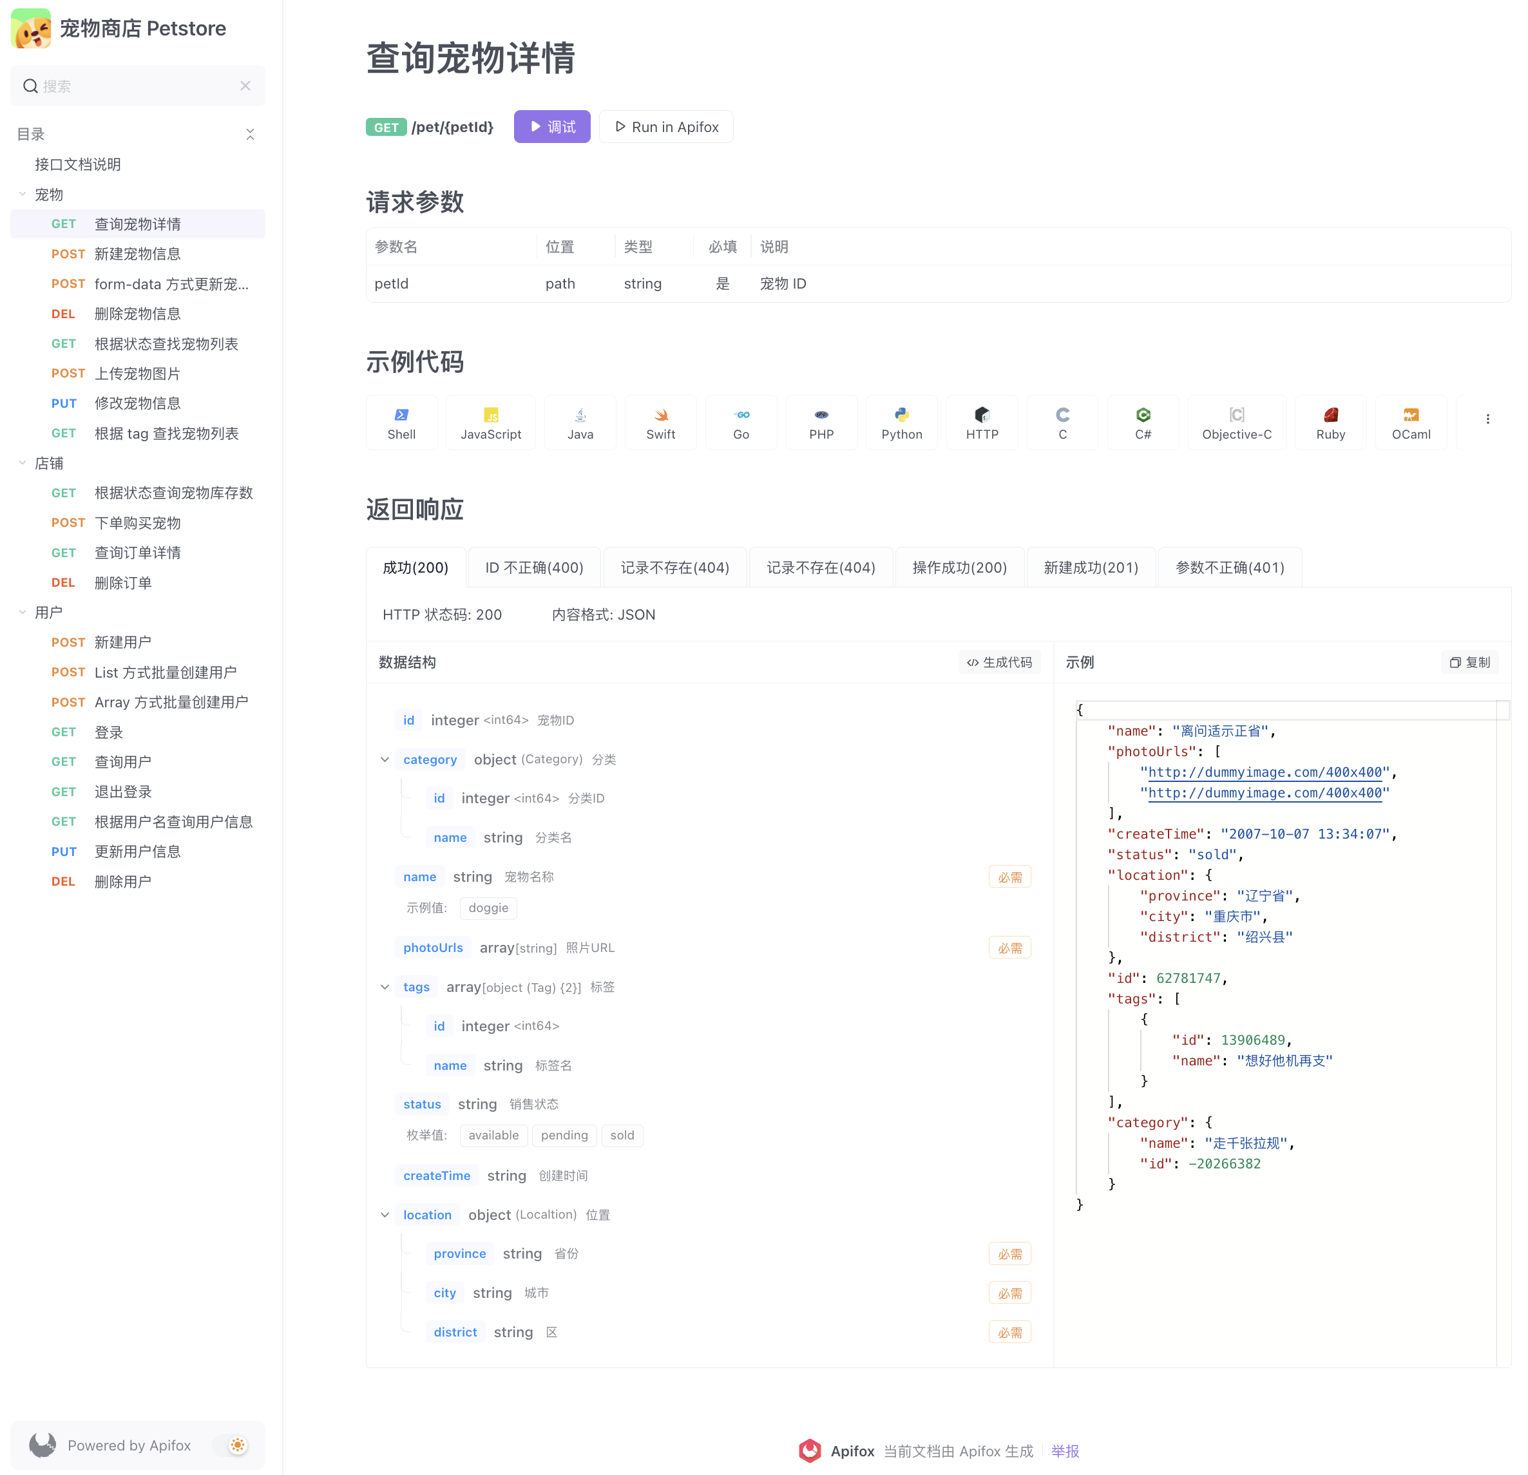Viewport: 1528px width, 1475px height.
Task: Open the 新建成功(201) response tab
Action: 1091,567
